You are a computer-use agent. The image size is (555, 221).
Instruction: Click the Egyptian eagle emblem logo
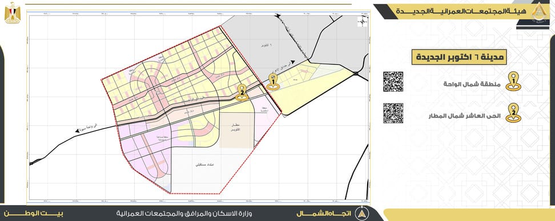coord(13,13)
